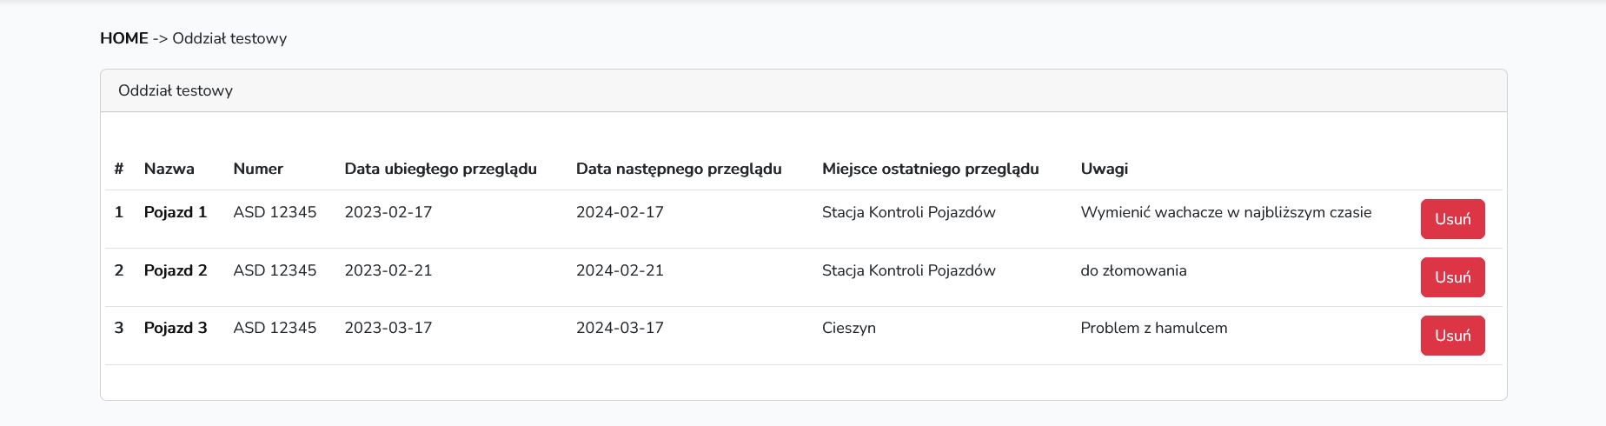Click Data ubiegłego przeglądu column header
The width and height of the screenshot is (1606, 426).
pyautogui.click(x=440, y=169)
